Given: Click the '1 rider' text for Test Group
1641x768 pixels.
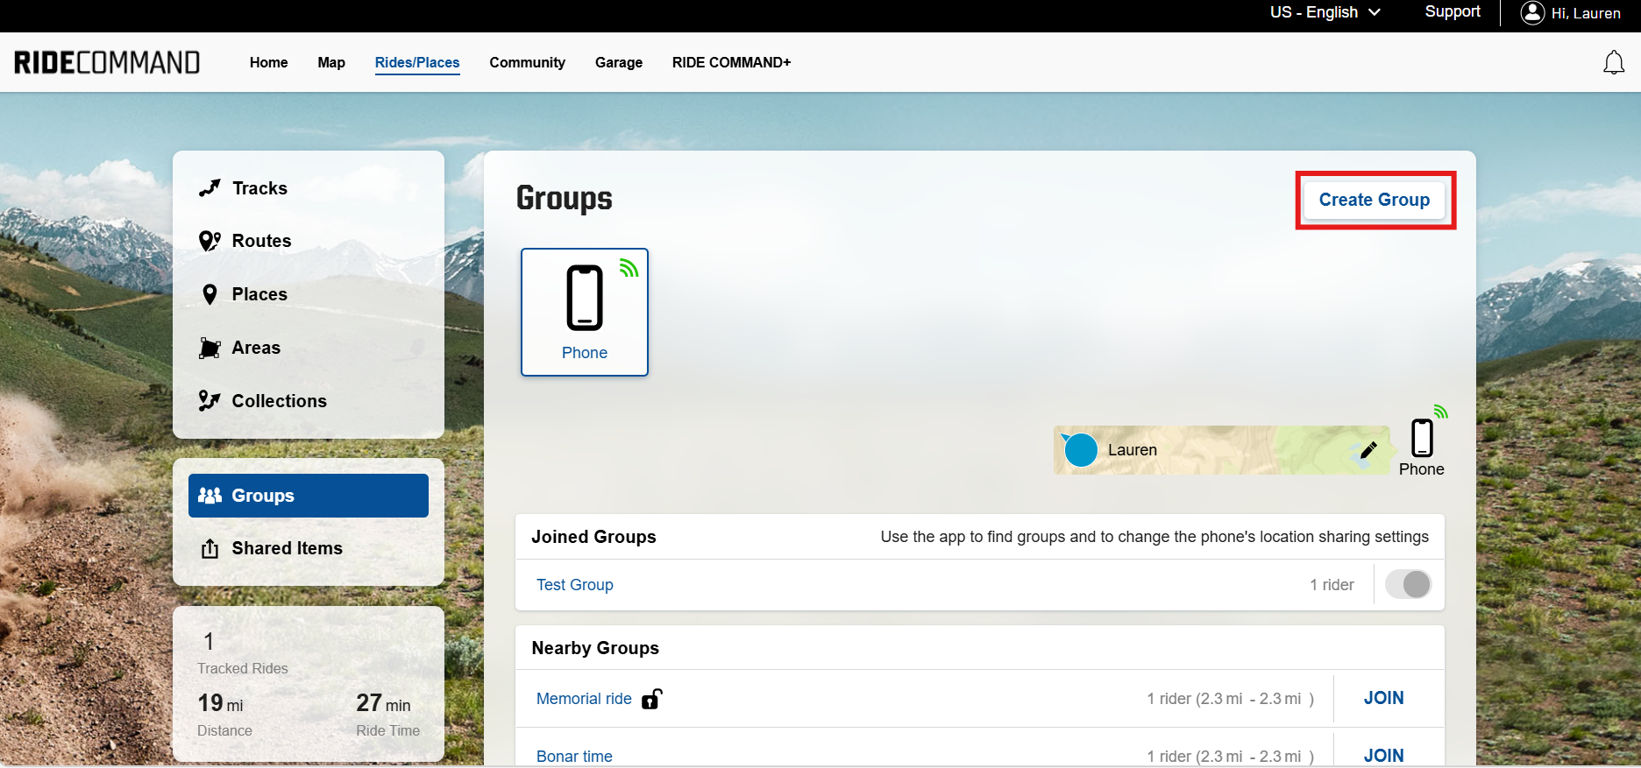Looking at the screenshot, I should (1332, 585).
